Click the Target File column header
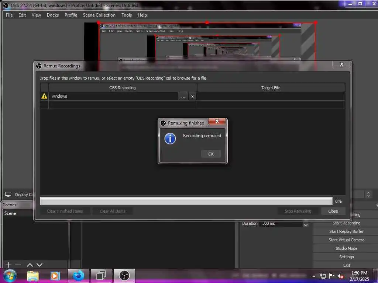Image resolution: width=378 pixels, height=283 pixels. pyautogui.click(x=271, y=88)
